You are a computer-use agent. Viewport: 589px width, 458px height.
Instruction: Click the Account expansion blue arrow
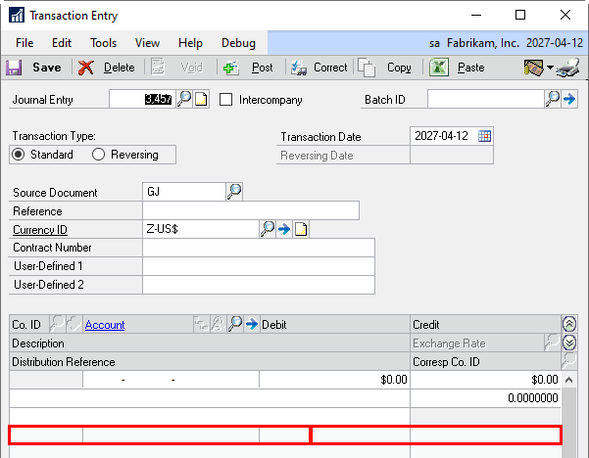[x=252, y=323]
